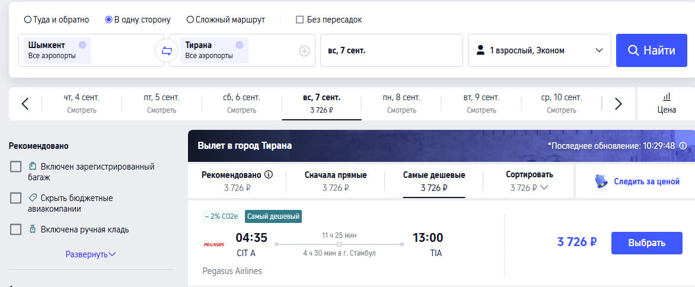Click bell icon to follow price
Image resolution: width=695 pixels, height=287 pixels.
pos(601,181)
